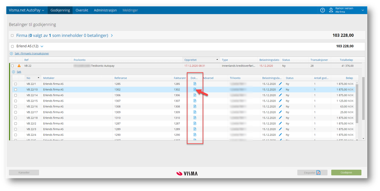Screen dimensions: 380x191
Task: Switch to the Godkjenning tab
Action: click(x=60, y=10)
